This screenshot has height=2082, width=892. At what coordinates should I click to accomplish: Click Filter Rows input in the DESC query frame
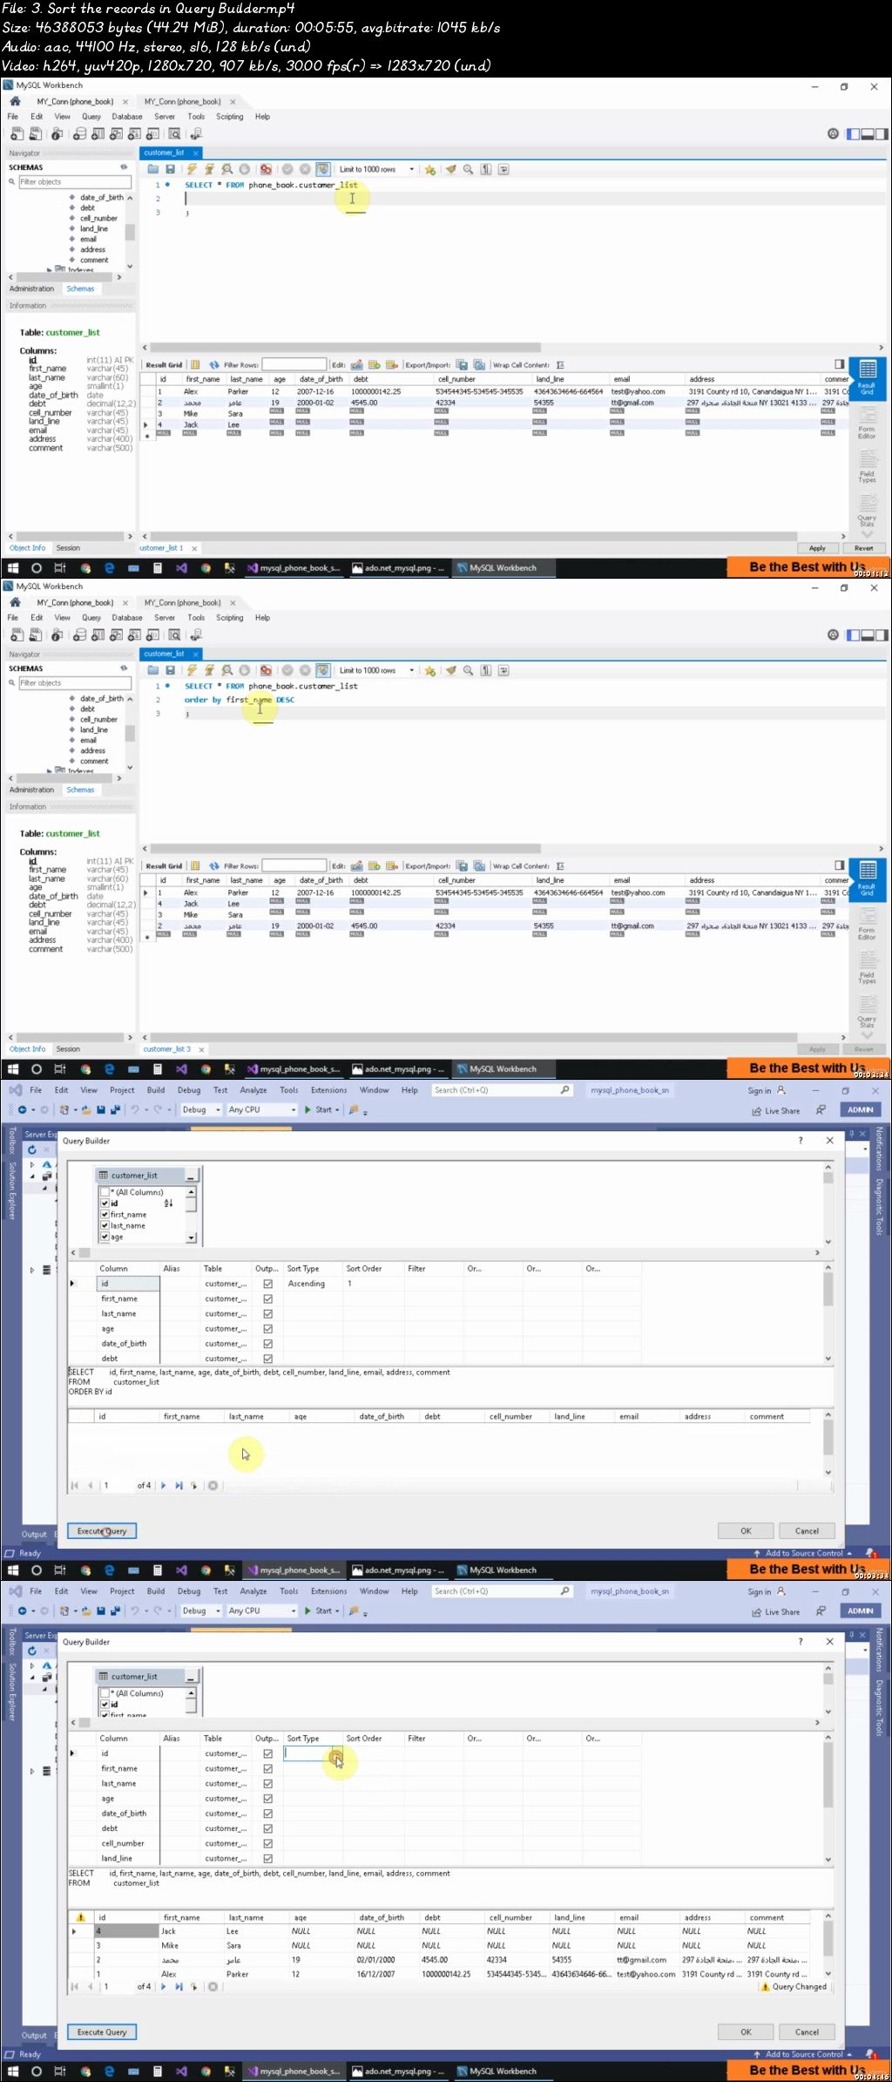coord(294,866)
